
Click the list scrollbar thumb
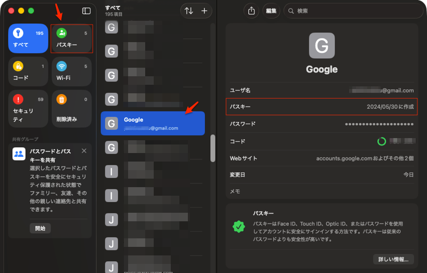click(212, 148)
